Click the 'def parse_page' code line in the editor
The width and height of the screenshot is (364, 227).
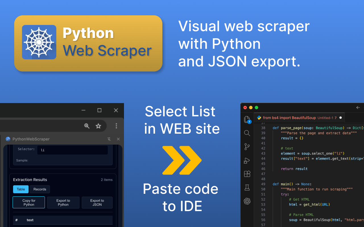[x=318, y=128]
